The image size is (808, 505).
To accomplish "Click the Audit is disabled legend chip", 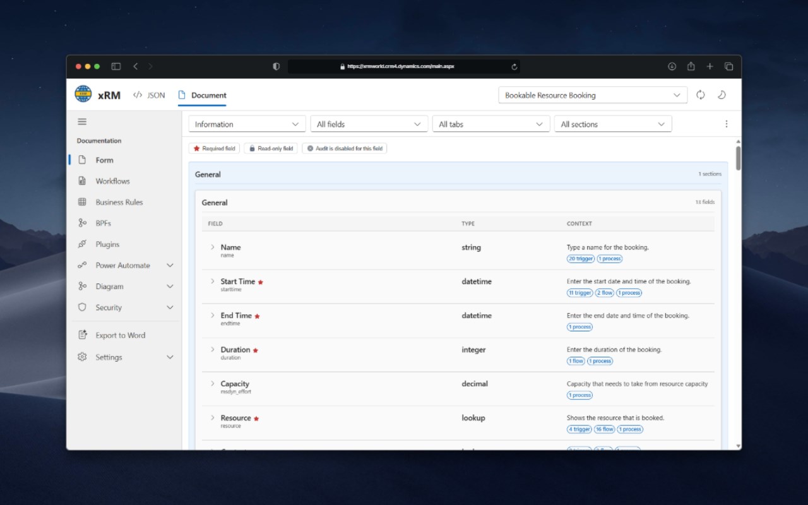I will tap(345, 148).
